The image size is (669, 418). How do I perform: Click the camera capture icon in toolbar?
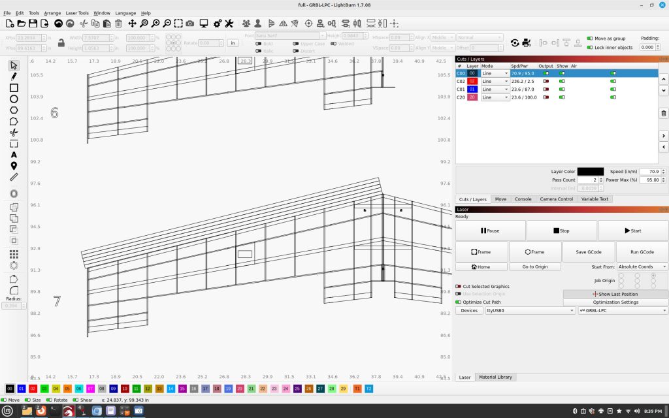point(189,24)
